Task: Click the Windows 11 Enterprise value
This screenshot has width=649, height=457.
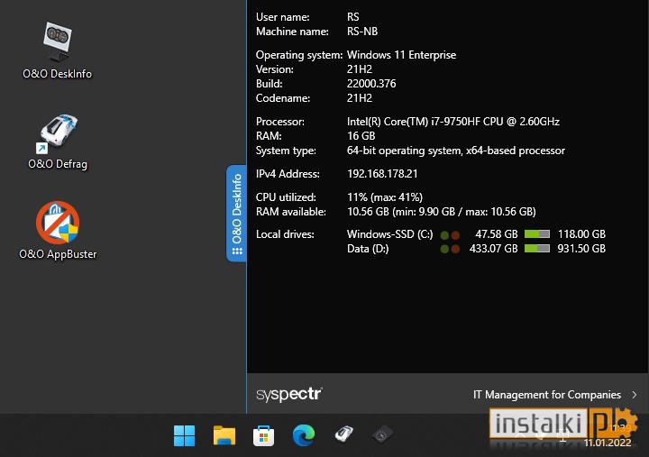Action: 401,55
